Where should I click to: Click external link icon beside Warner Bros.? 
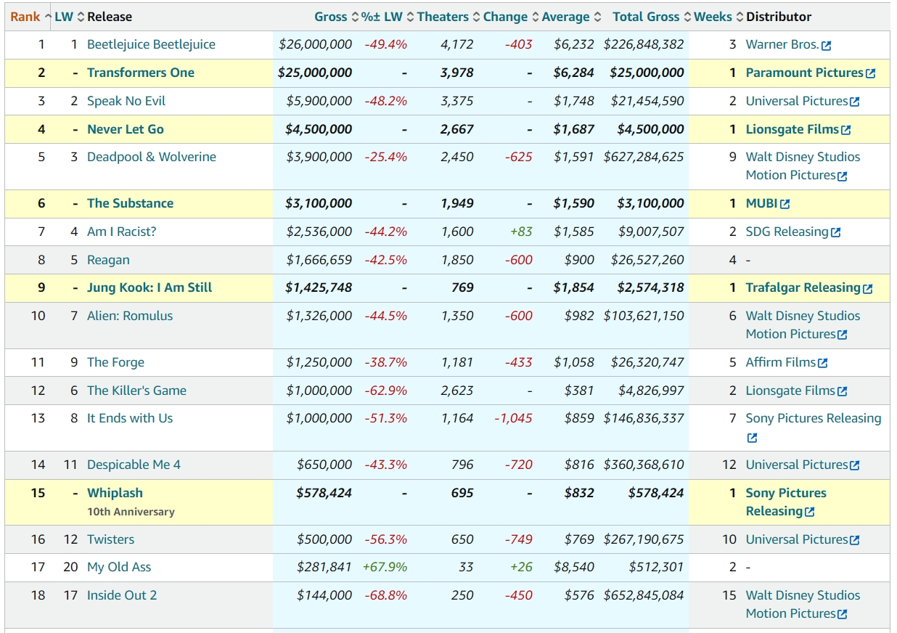(x=826, y=46)
